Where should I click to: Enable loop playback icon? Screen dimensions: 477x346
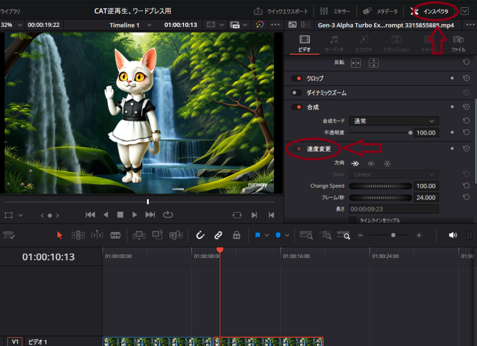168,215
